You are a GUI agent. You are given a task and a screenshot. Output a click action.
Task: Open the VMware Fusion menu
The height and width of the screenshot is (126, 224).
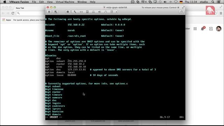pos(19,2)
